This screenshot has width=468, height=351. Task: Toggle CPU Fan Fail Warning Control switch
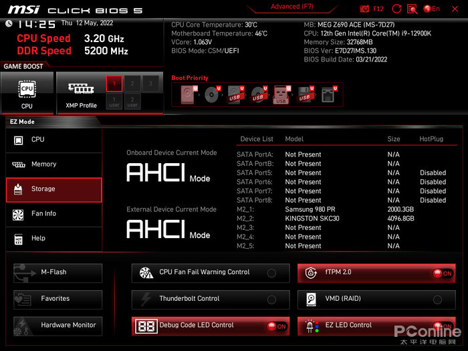click(x=271, y=273)
